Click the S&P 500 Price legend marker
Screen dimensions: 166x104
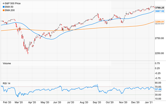coord(4,4)
